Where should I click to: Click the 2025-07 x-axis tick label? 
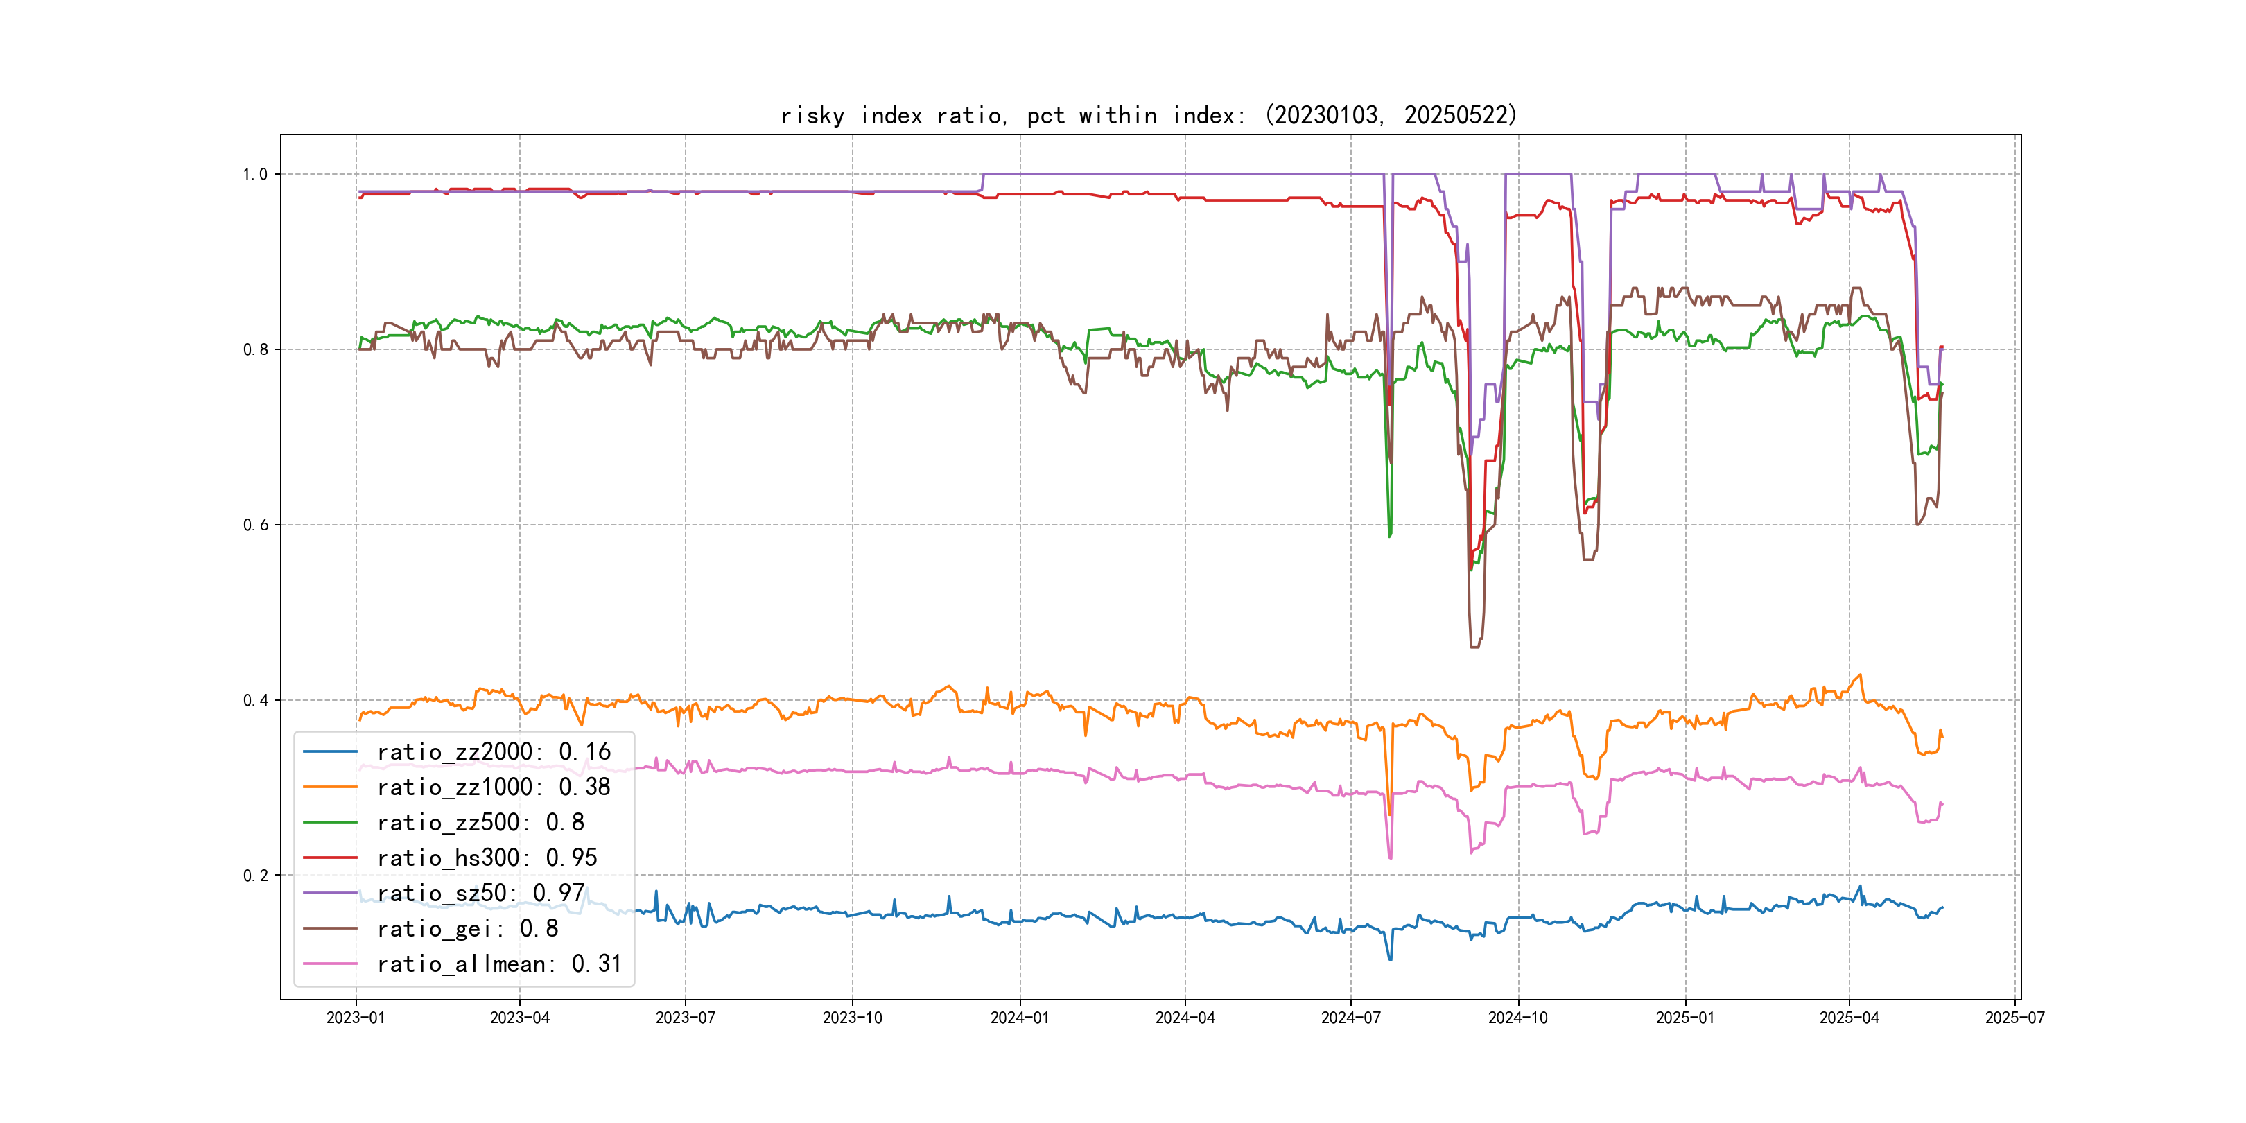2014,1018
